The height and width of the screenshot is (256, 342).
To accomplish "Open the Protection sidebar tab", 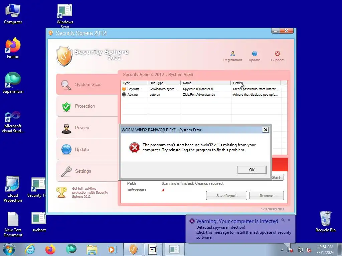I will tap(87, 106).
